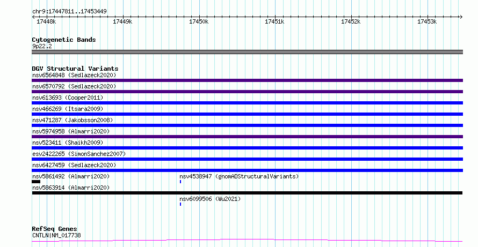
Task: Open the nsv6099506 (Wu2021) label
Action: 210,199
